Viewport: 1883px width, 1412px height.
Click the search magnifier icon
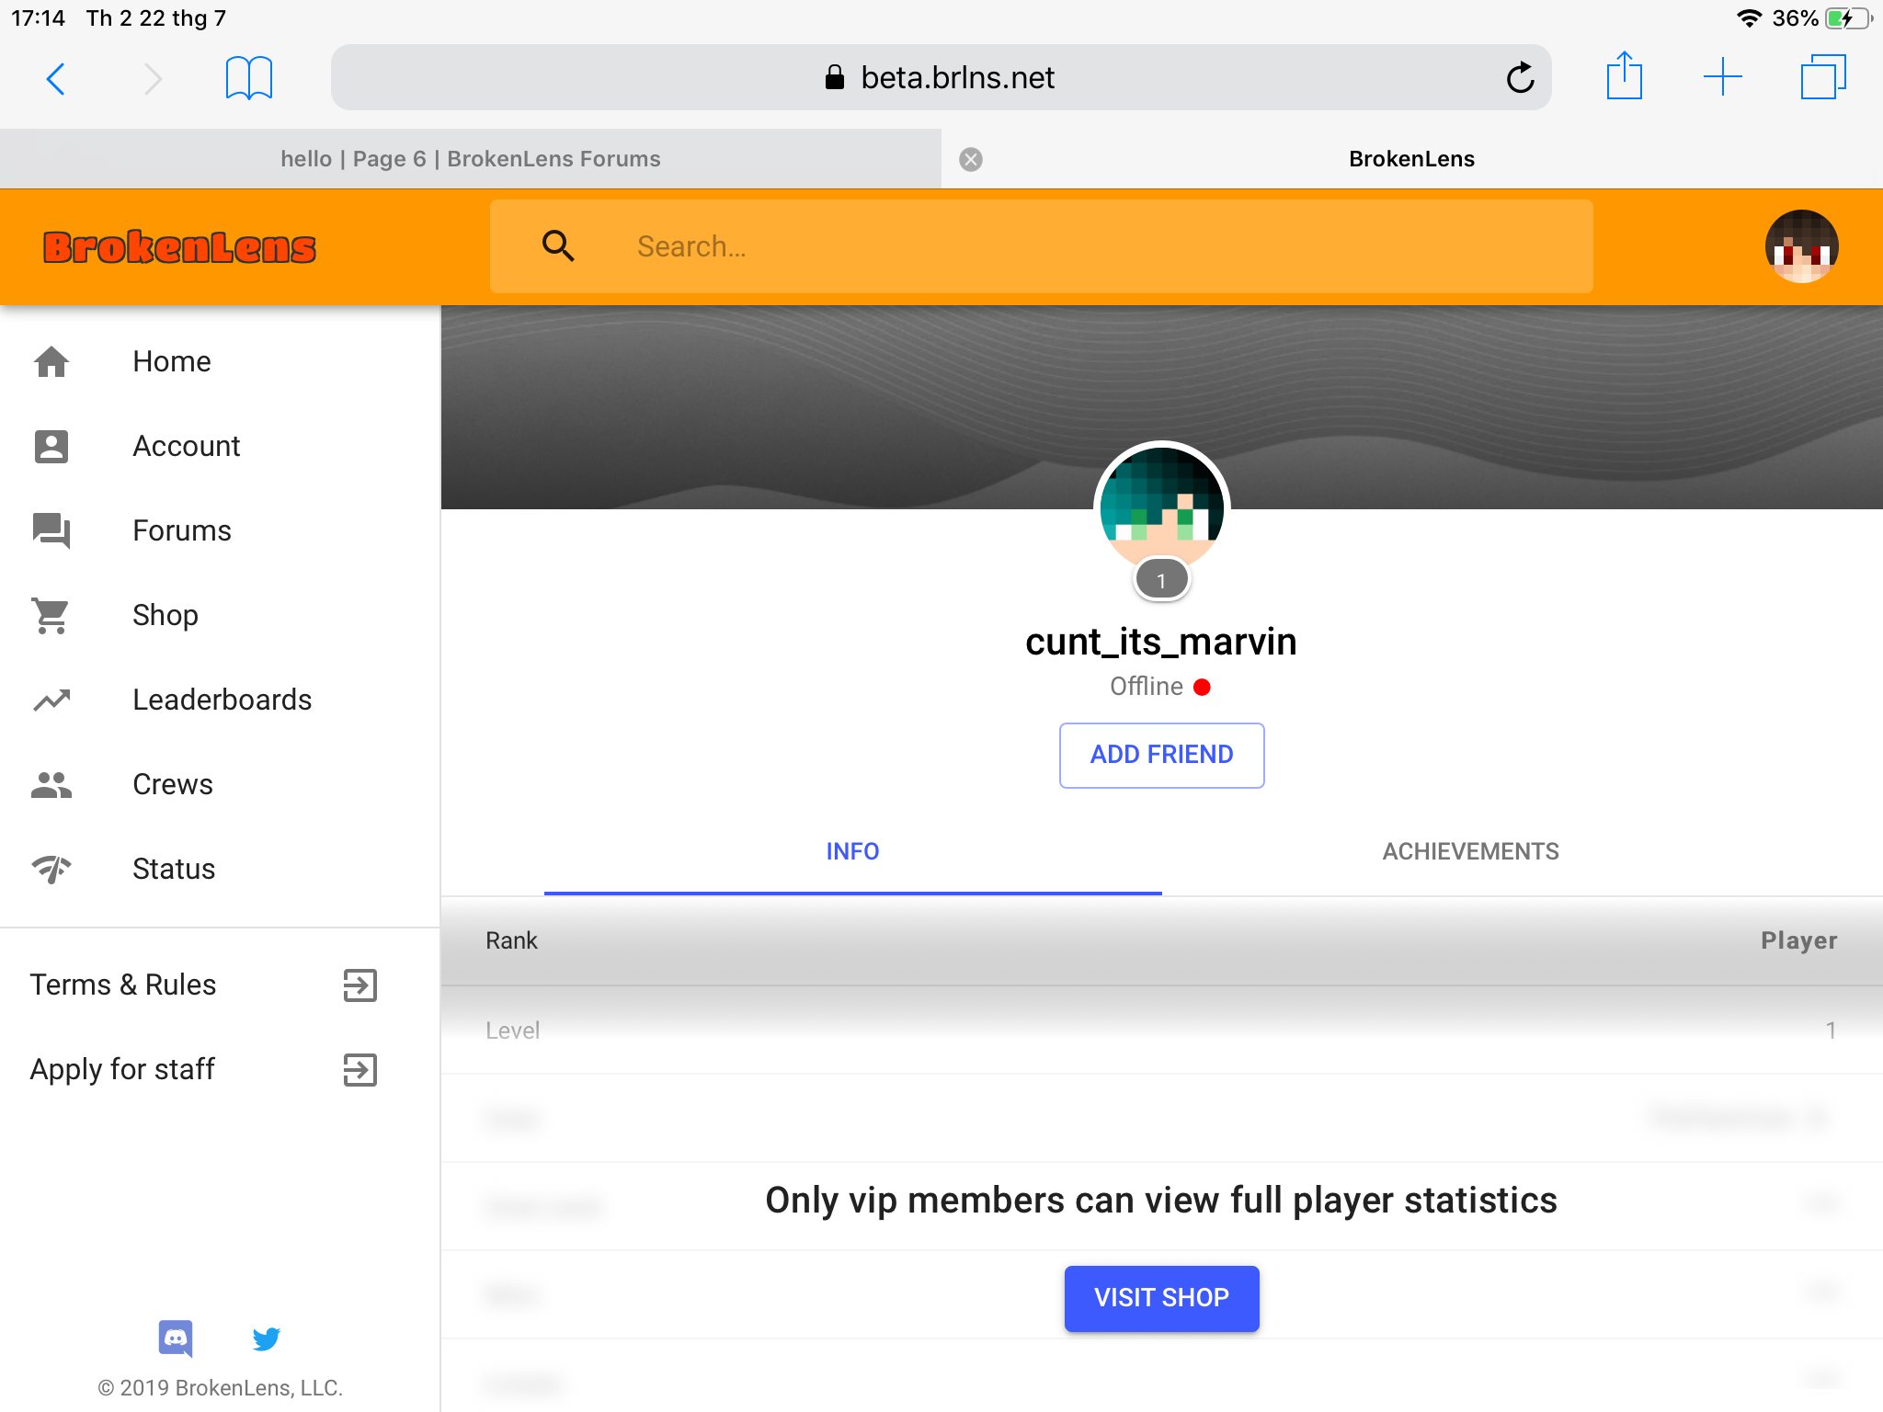pyautogui.click(x=558, y=246)
